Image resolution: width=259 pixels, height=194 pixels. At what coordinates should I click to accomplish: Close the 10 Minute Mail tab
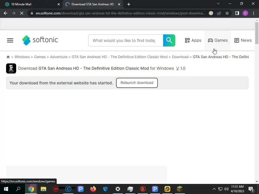(59, 4)
